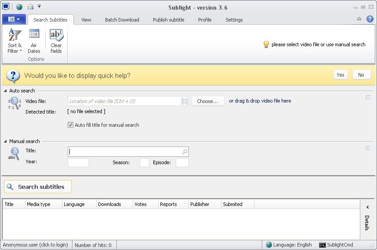The image size is (377, 250).
Task: Sort results by Submited column
Action: coord(238,204)
